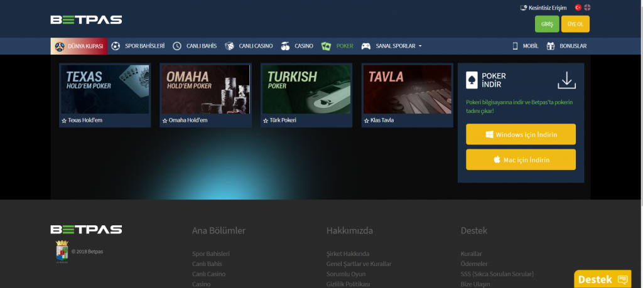The width and height of the screenshot is (643, 288).
Task: Click the soccer ball Spor Bahisleri icon
Action: 116,46
